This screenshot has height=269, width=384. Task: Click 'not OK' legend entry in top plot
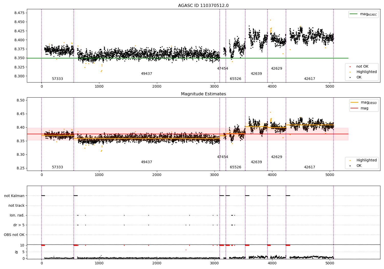coord(359,67)
